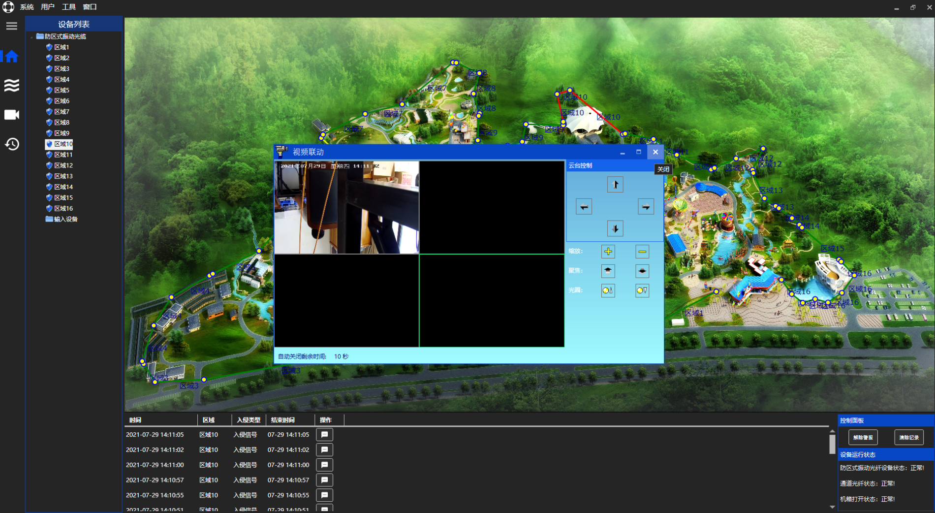This screenshot has height=513, width=935.
Task: Open the 输入设备 folder
Action: click(x=62, y=219)
